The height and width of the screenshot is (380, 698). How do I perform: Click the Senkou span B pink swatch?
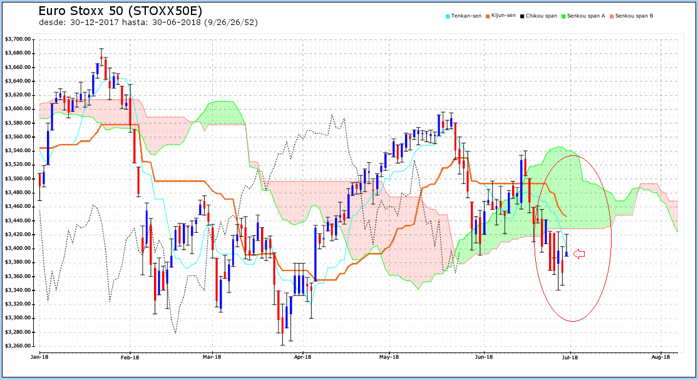[x=612, y=16]
